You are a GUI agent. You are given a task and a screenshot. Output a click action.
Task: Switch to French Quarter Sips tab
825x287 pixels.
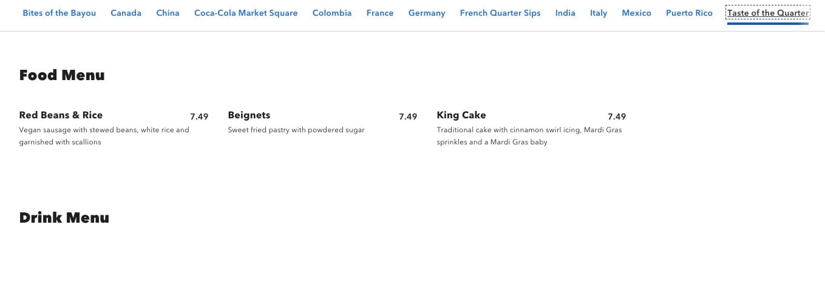[500, 13]
